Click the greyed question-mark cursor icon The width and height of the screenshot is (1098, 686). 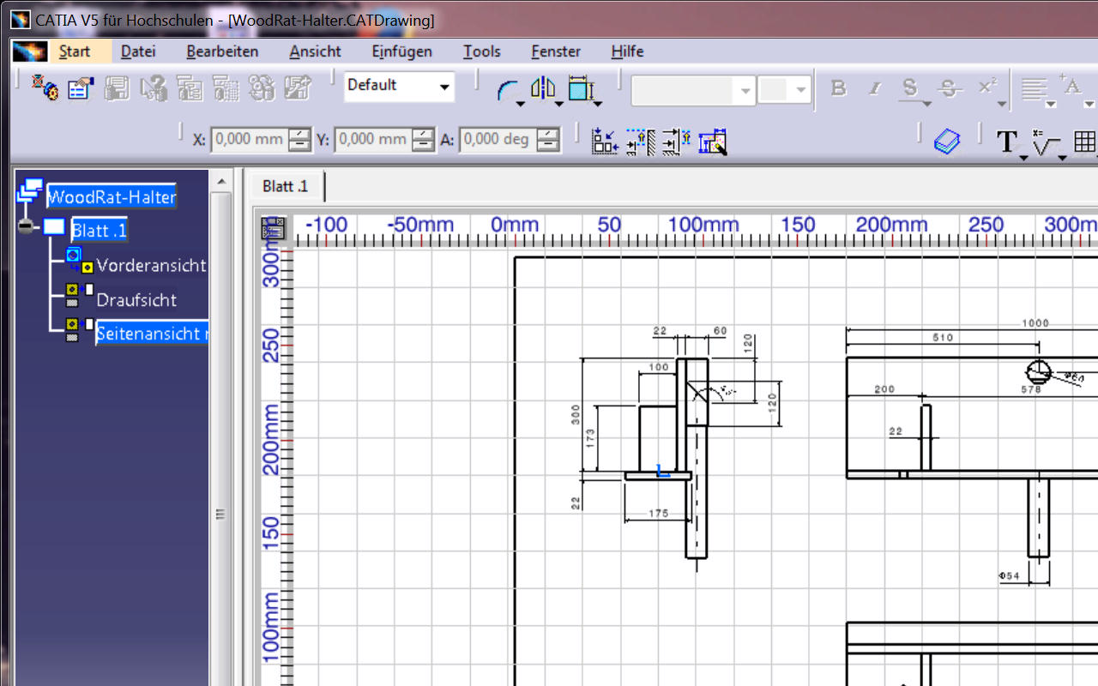[x=154, y=87]
